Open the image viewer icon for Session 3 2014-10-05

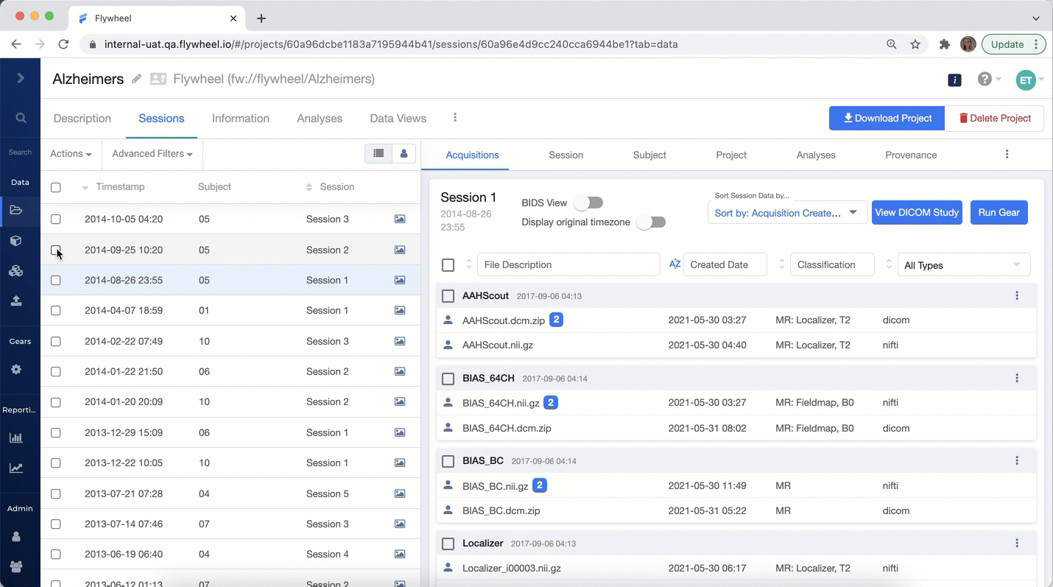400,219
